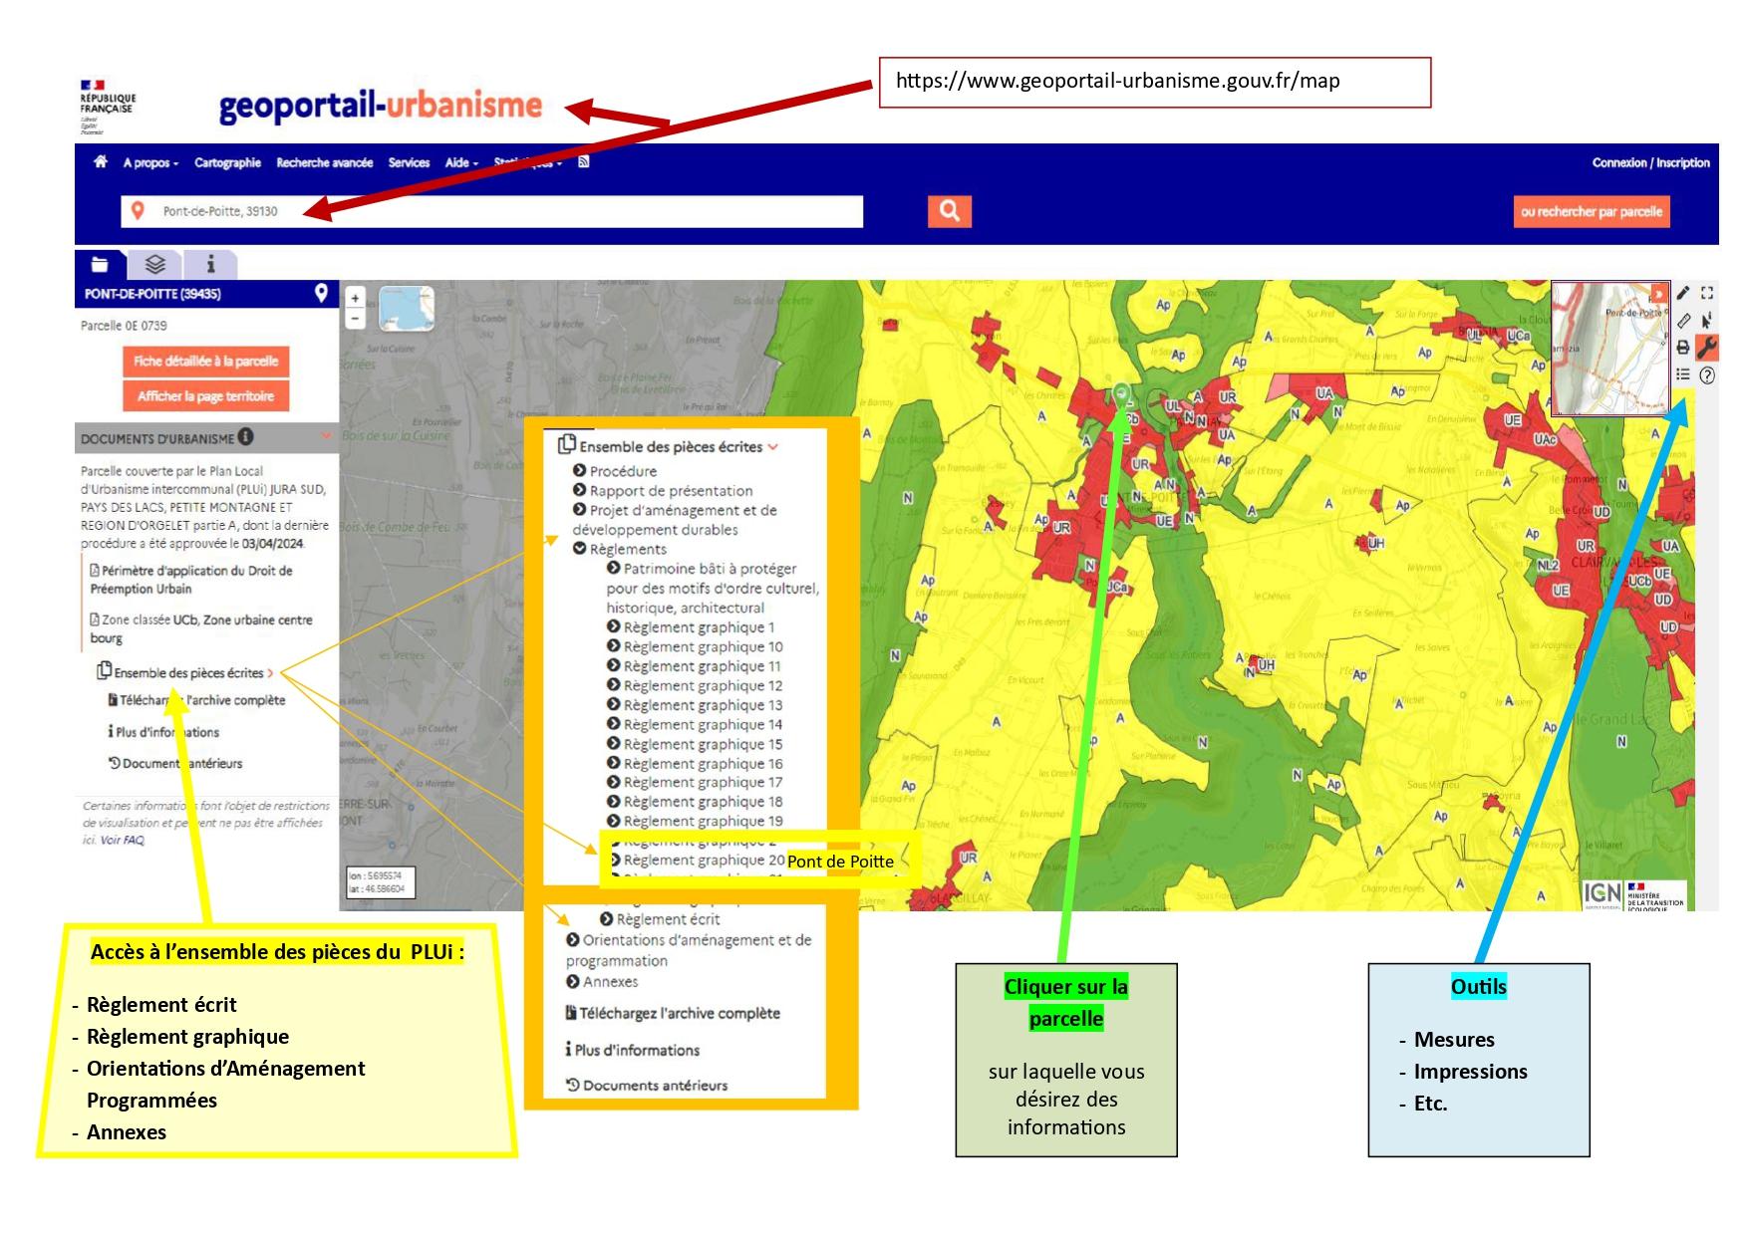
Task: Print the map with printer icon
Action: (x=1682, y=348)
